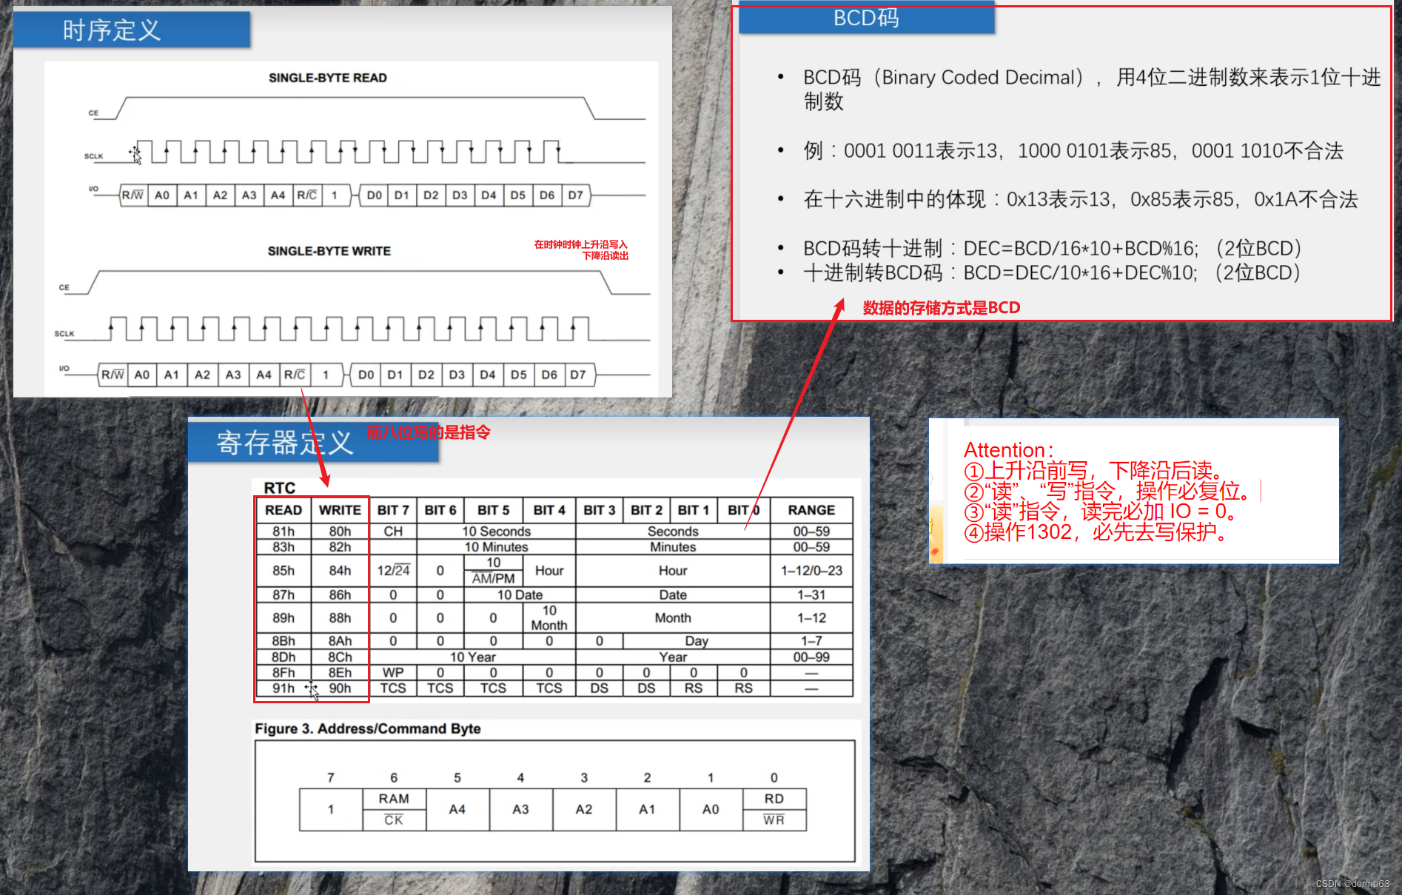
Task: Click the WRITE column header
Action: (340, 510)
